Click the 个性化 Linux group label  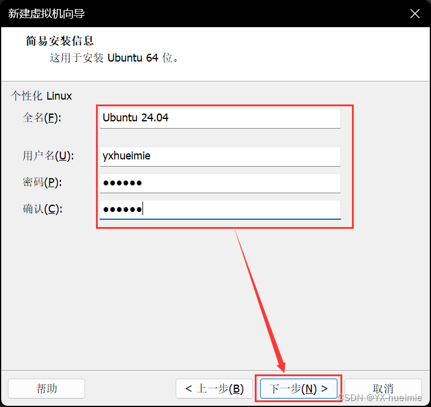point(42,96)
